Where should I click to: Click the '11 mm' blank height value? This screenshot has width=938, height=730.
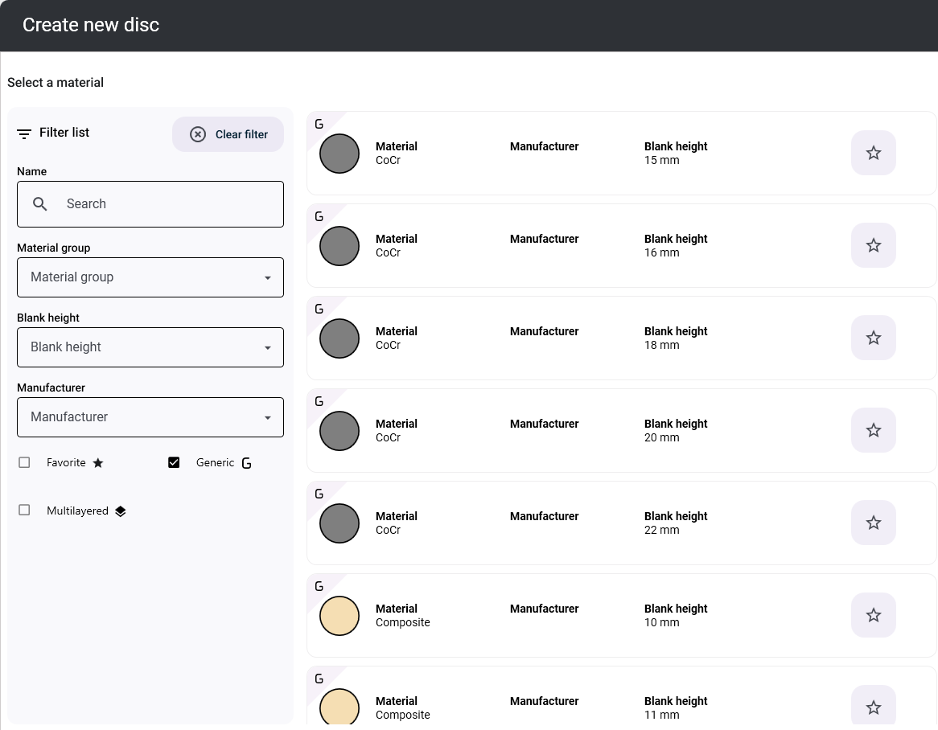(x=661, y=715)
